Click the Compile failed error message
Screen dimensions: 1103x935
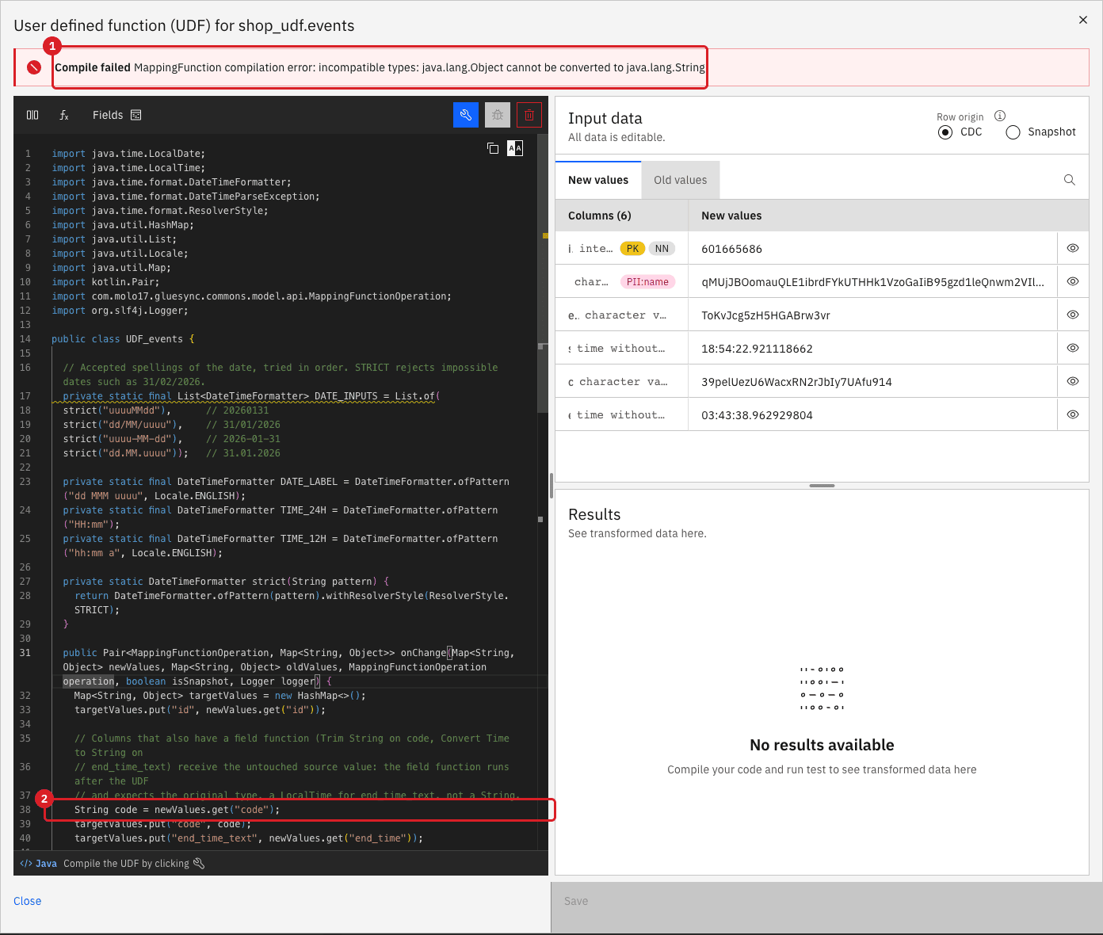tap(380, 67)
